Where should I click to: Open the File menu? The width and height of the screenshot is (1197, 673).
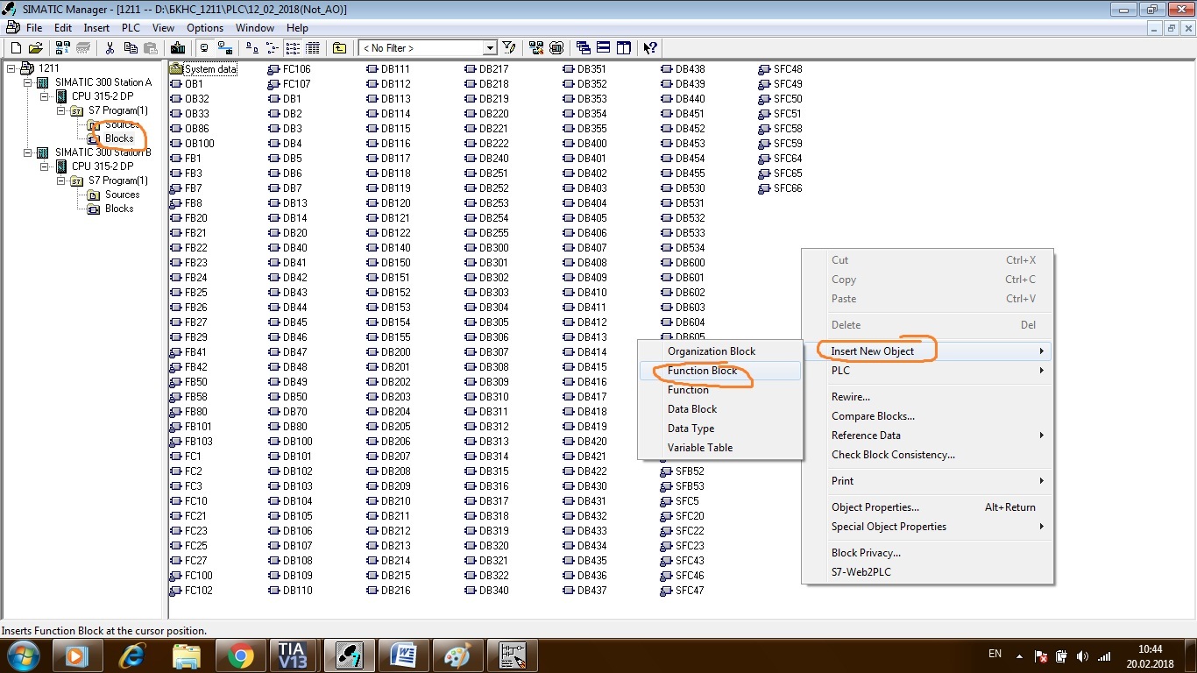(33, 28)
